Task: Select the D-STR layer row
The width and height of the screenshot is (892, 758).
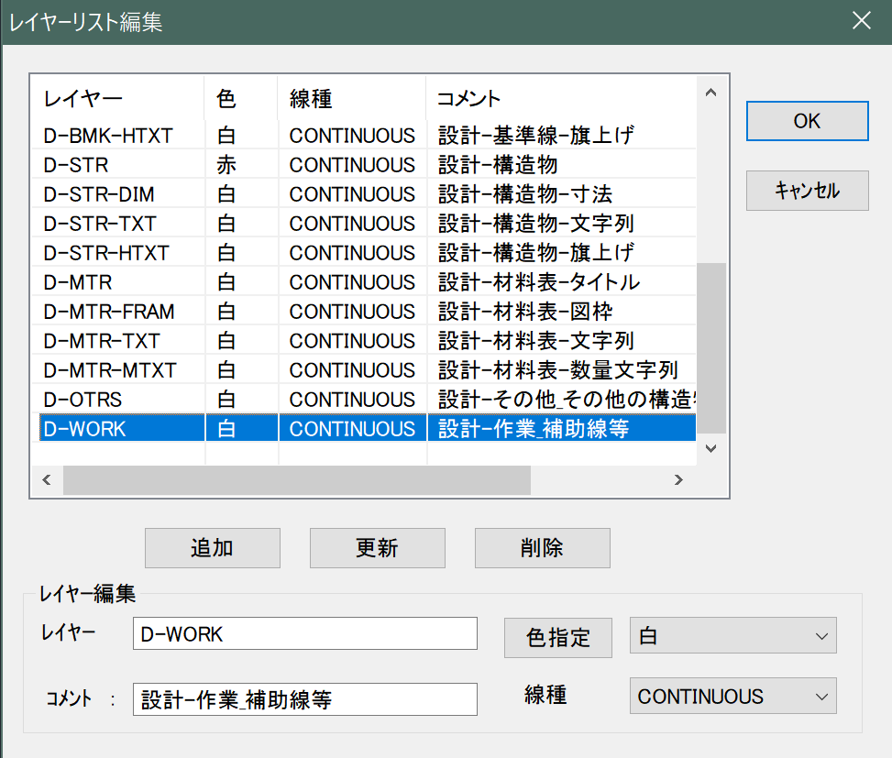Action: coord(364,165)
